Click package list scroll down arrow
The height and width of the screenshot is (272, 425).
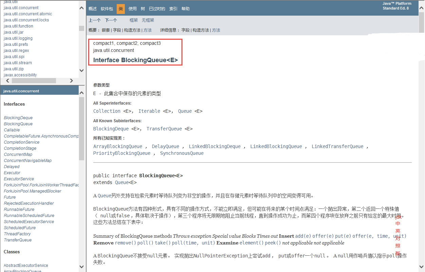click(x=81, y=70)
